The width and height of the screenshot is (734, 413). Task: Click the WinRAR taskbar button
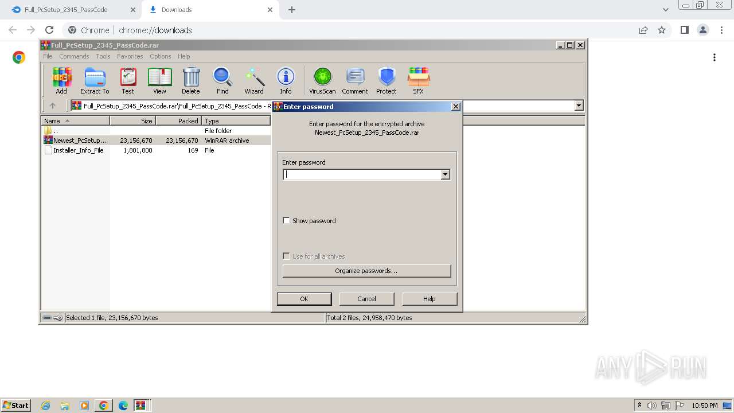click(x=141, y=406)
